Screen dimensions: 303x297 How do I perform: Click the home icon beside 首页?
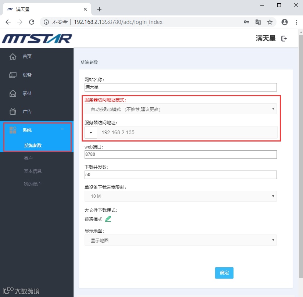pyautogui.click(x=13, y=57)
